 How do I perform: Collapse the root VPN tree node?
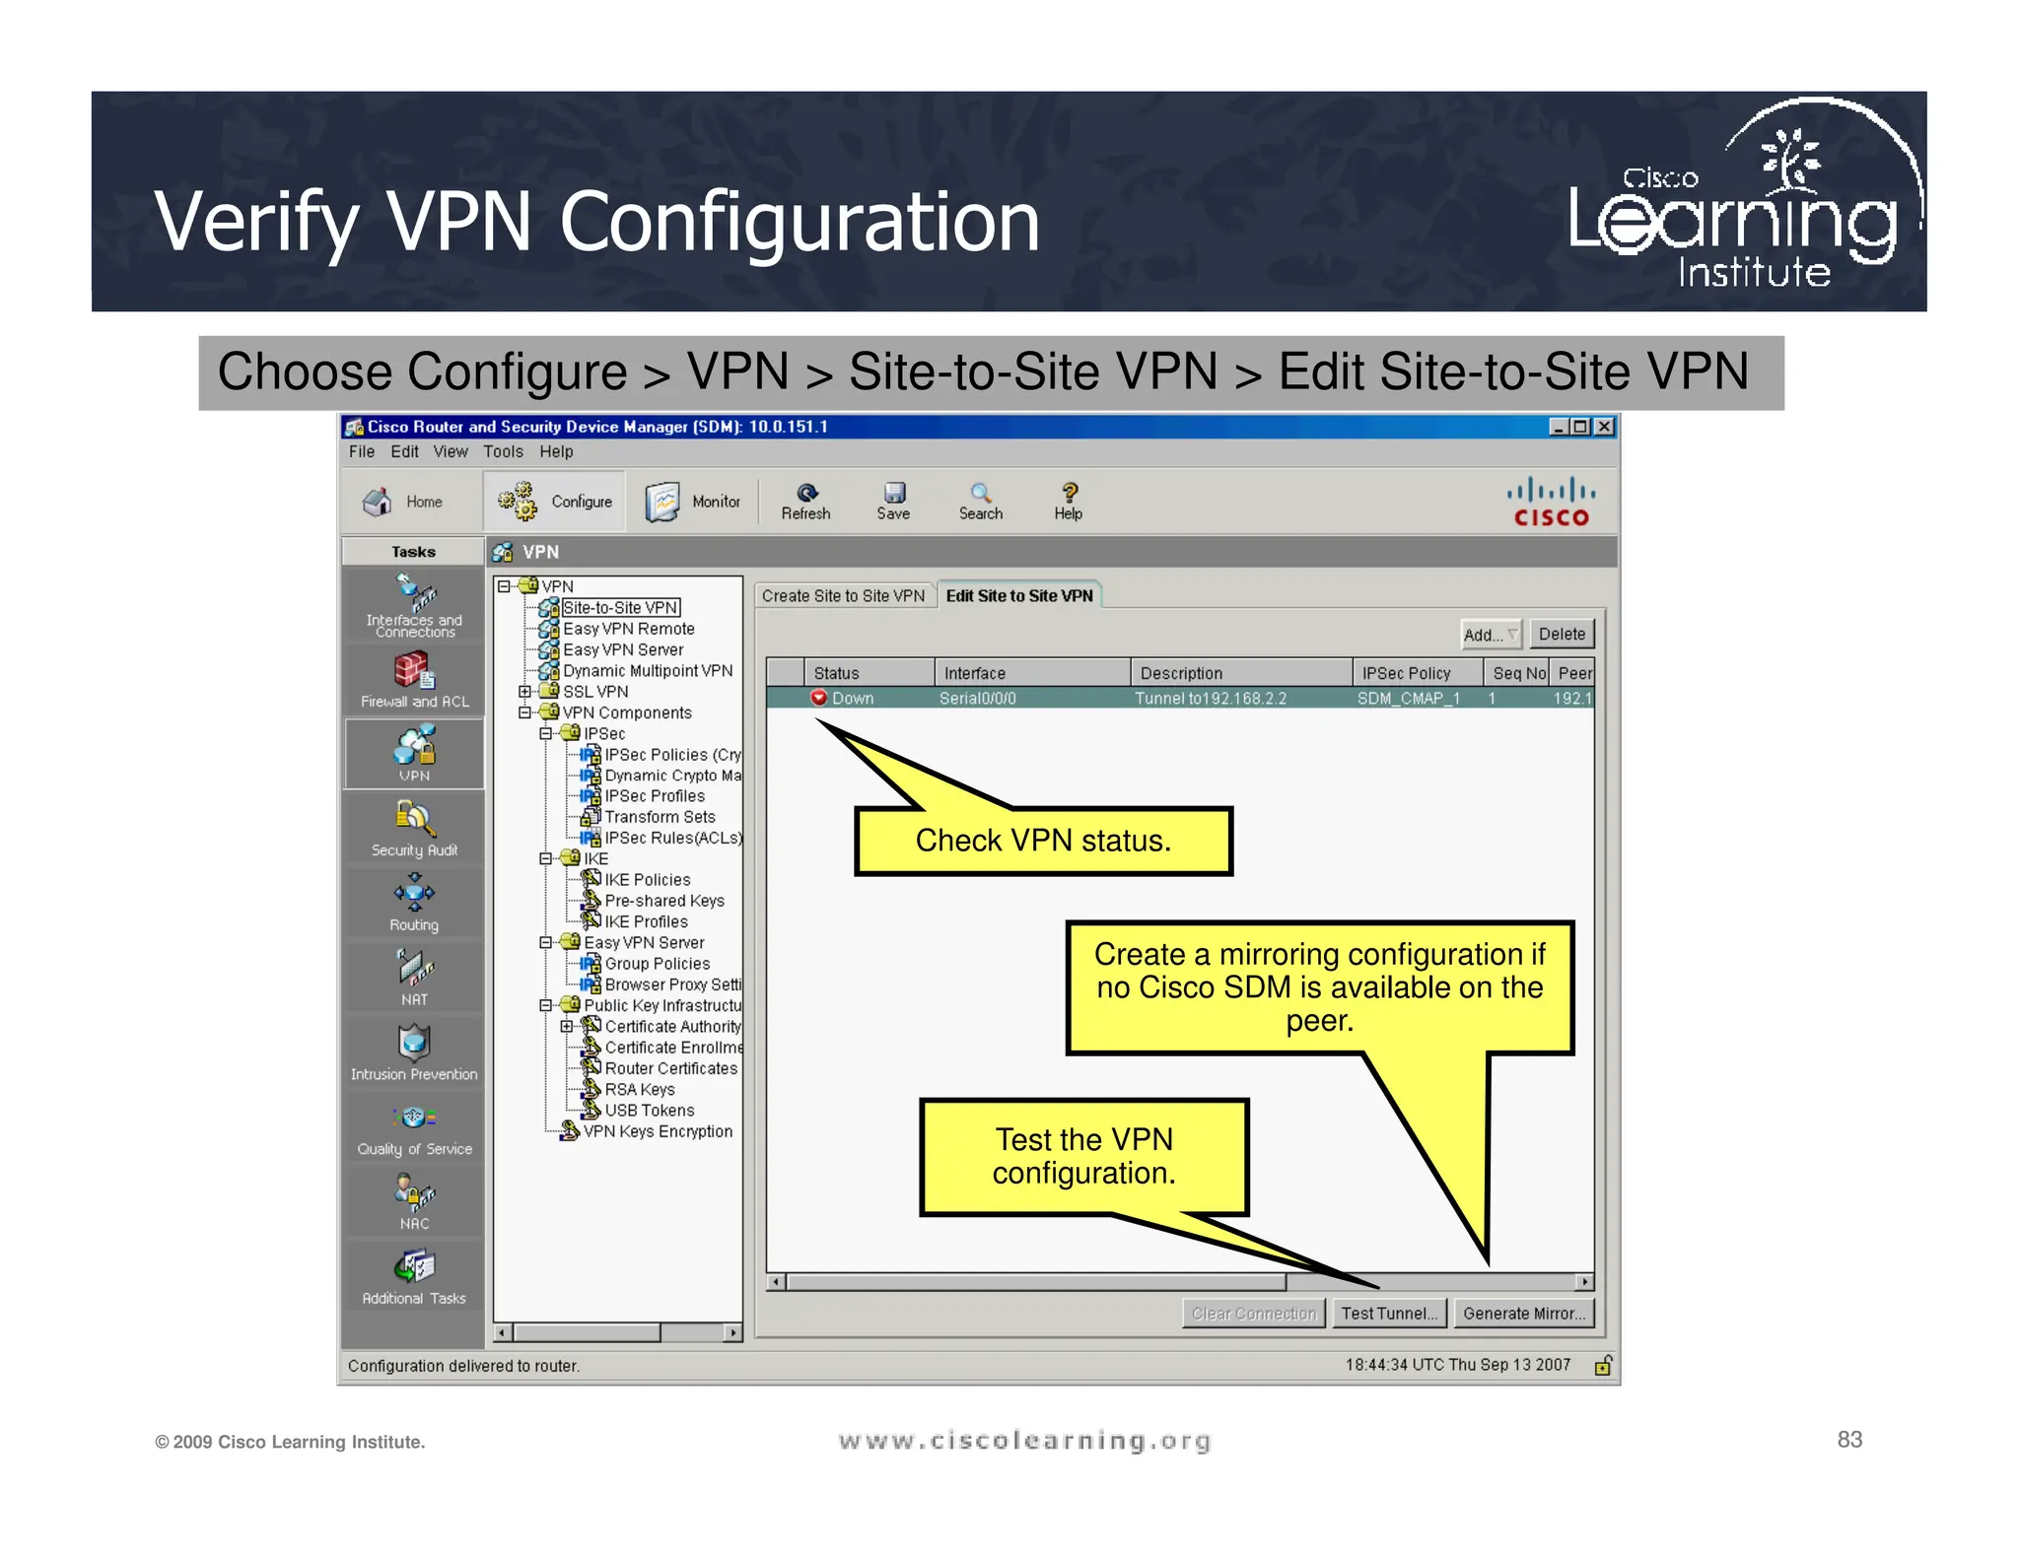pyautogui.click(x=504, y=586)
